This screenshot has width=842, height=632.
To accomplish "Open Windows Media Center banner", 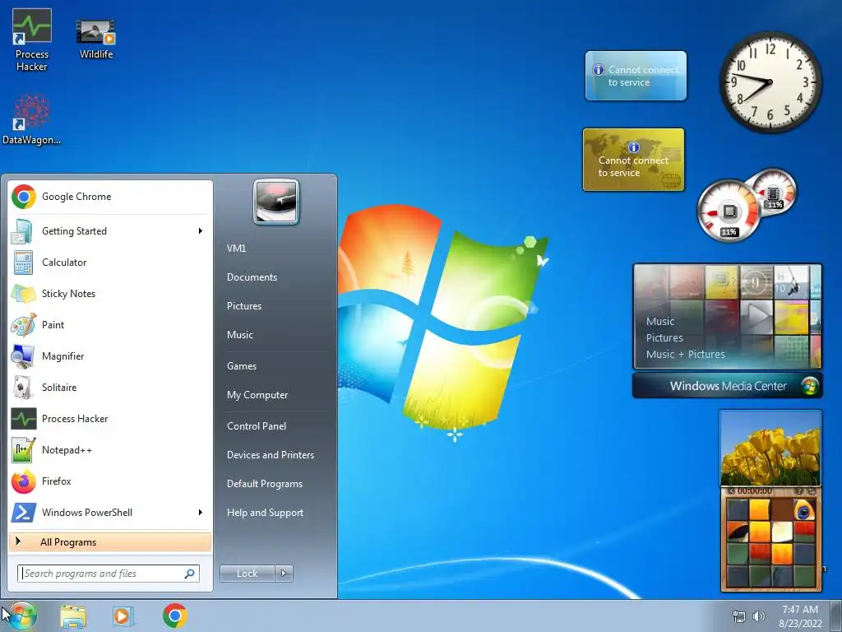I will [727, 386].
